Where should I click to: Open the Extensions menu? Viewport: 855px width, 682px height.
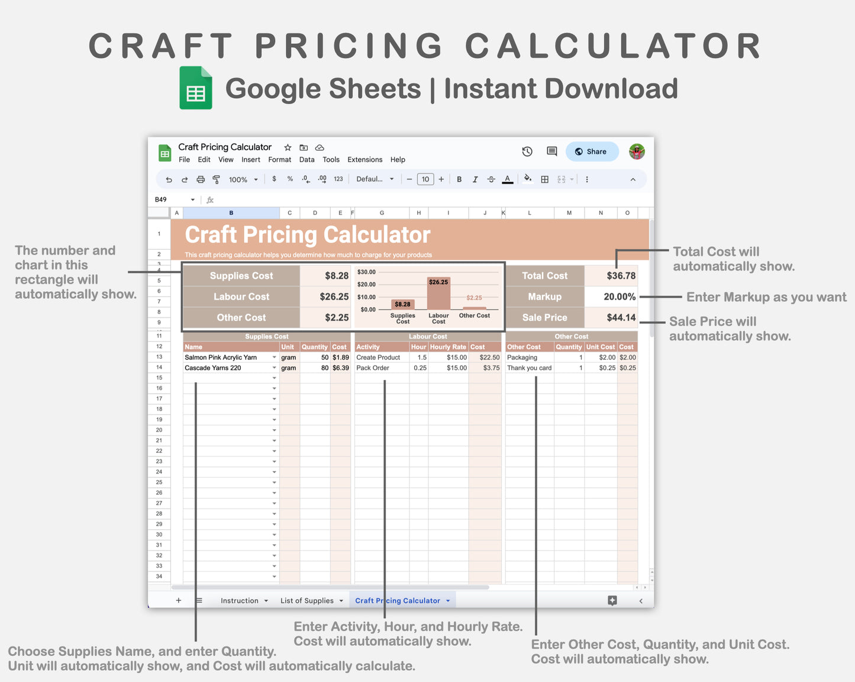[364, 159]
